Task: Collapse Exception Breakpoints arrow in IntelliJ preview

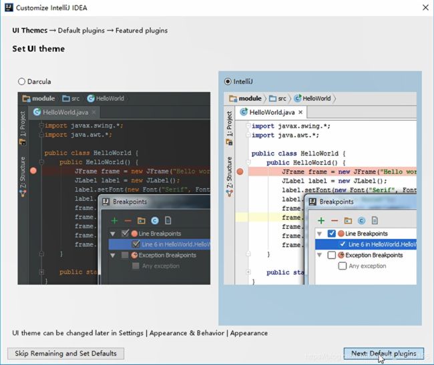Action: tap(319, 255)
